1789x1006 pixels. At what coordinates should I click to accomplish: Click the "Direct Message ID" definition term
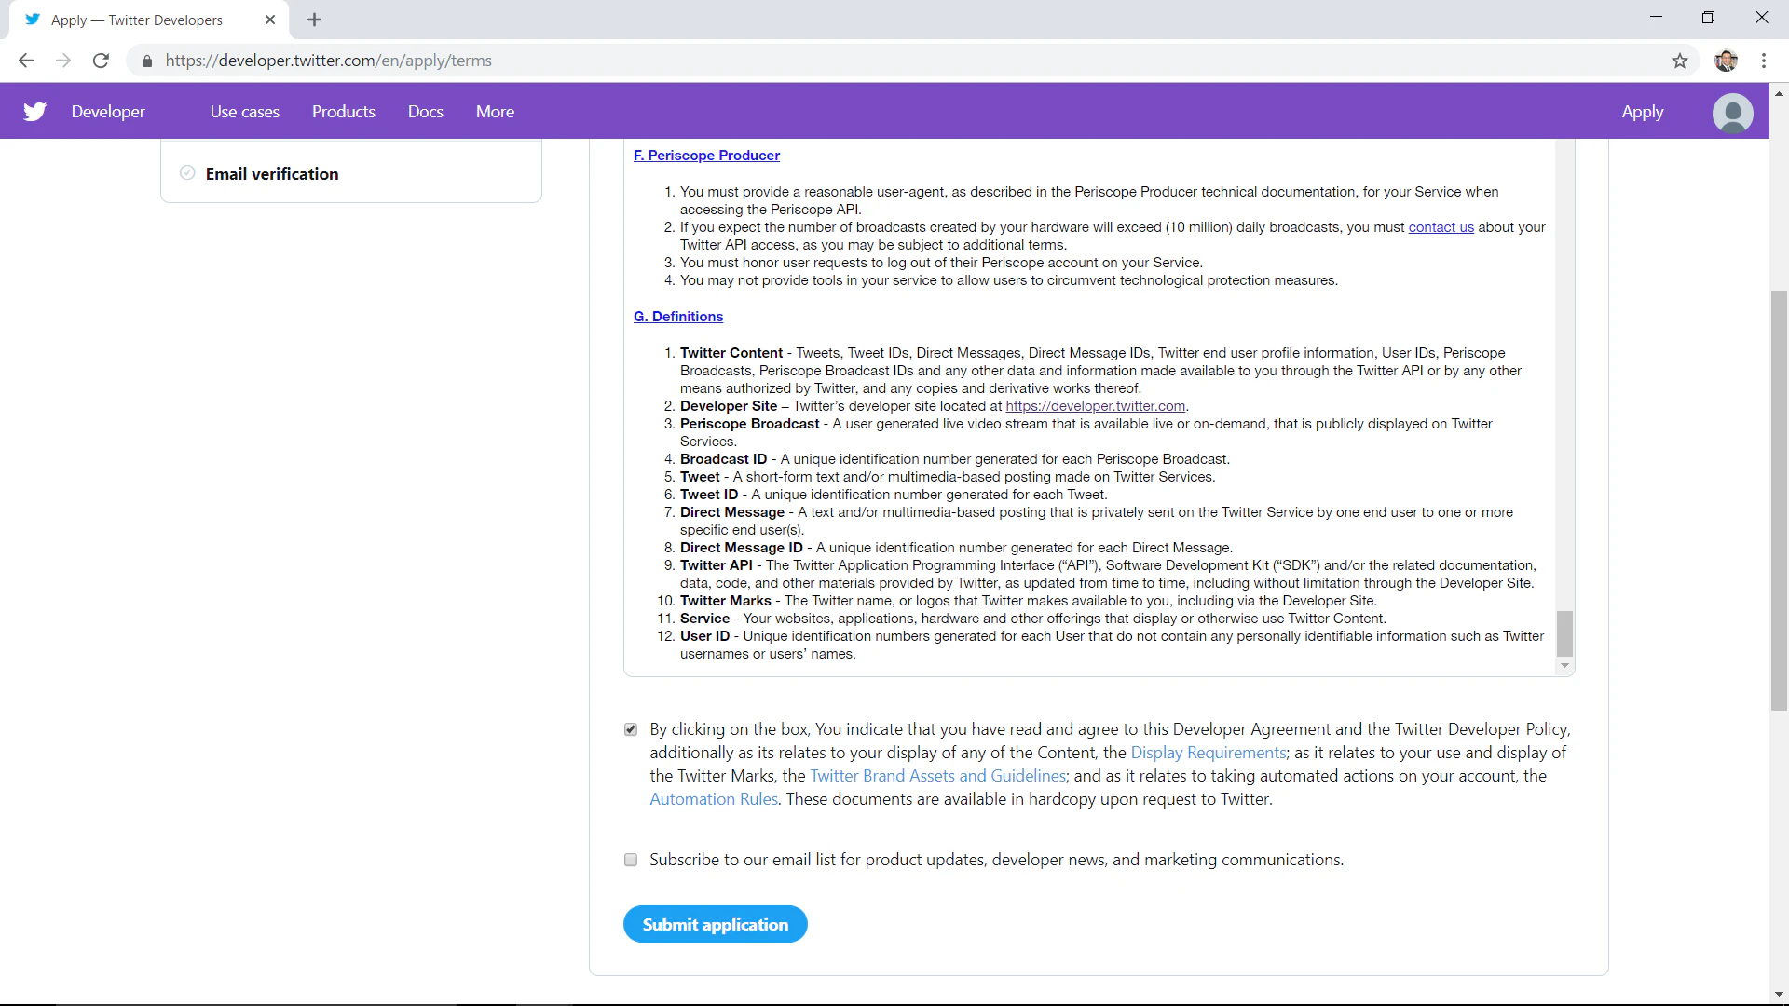[741, 548]
